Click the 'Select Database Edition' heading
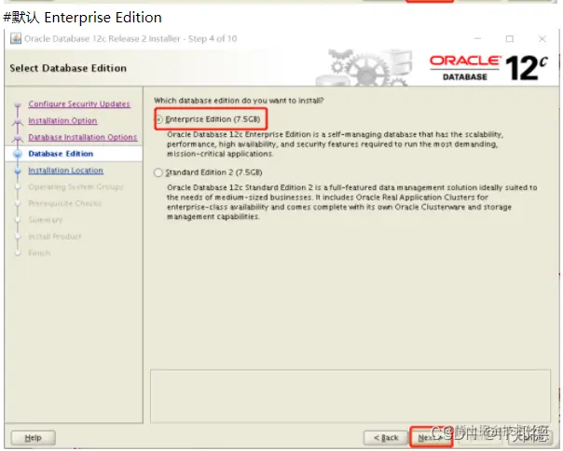563x451 pixels. (68, 68)
